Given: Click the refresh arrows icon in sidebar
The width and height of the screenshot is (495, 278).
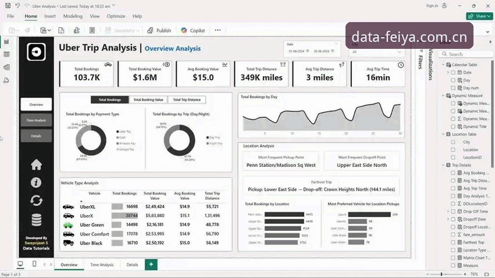Looking at the screenshot, I should [x=36, y=201].
